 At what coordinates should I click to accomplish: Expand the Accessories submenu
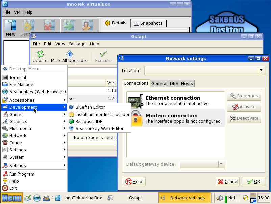(x=34, y=100)
